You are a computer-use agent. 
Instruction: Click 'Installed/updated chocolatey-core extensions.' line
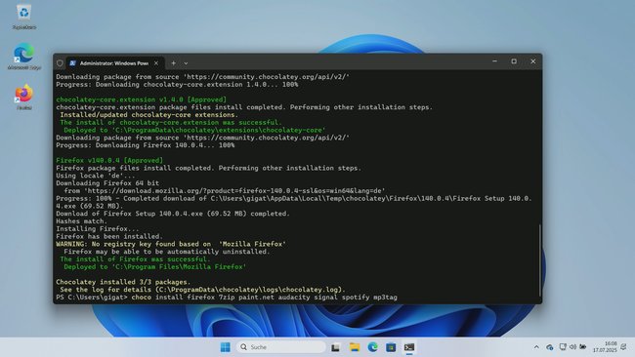point(149,115)
